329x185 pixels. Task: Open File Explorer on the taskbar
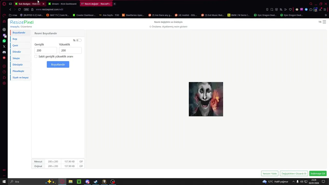pos(70,182)
